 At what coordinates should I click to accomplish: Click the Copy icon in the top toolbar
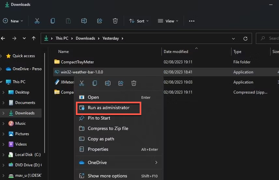coord(53,21)
